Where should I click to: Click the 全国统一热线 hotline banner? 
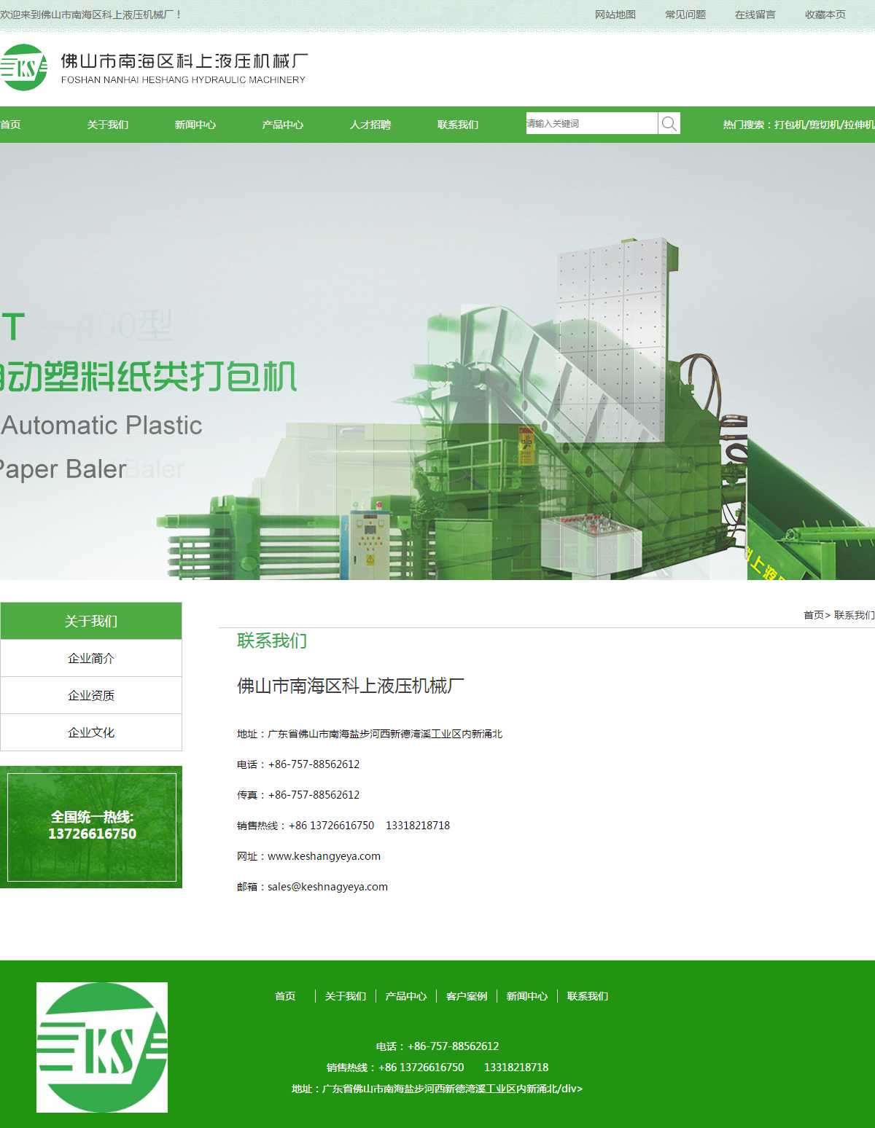(x=92, y=826)
